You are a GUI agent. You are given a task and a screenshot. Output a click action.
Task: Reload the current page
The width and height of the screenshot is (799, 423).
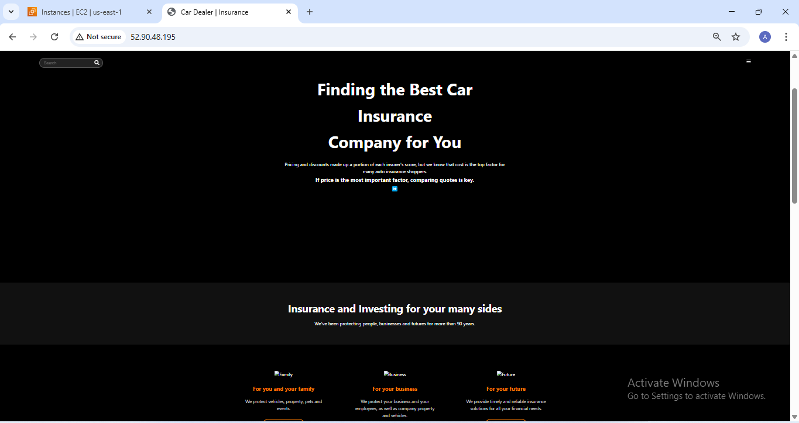click(x=54, y=36)
